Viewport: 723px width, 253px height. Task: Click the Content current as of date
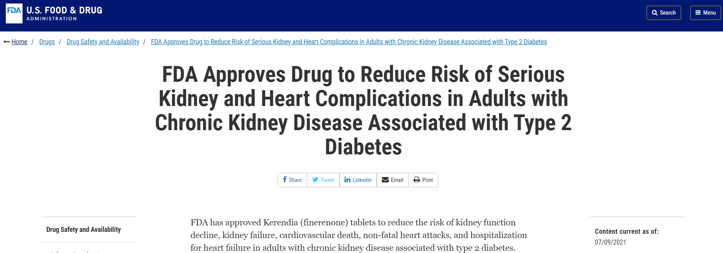pos(610,242)
